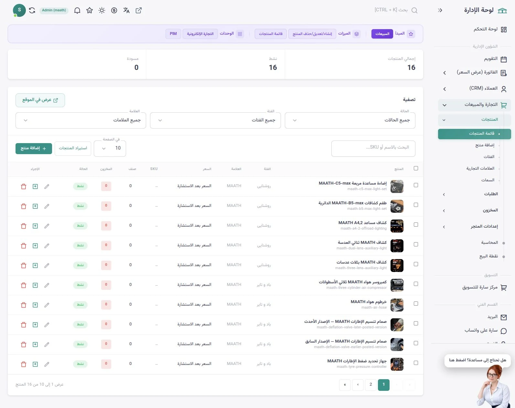Viewport: 515px width, 408px height.
Task: Click the external link icon in top bar
Action: click(x=139, y=10)
